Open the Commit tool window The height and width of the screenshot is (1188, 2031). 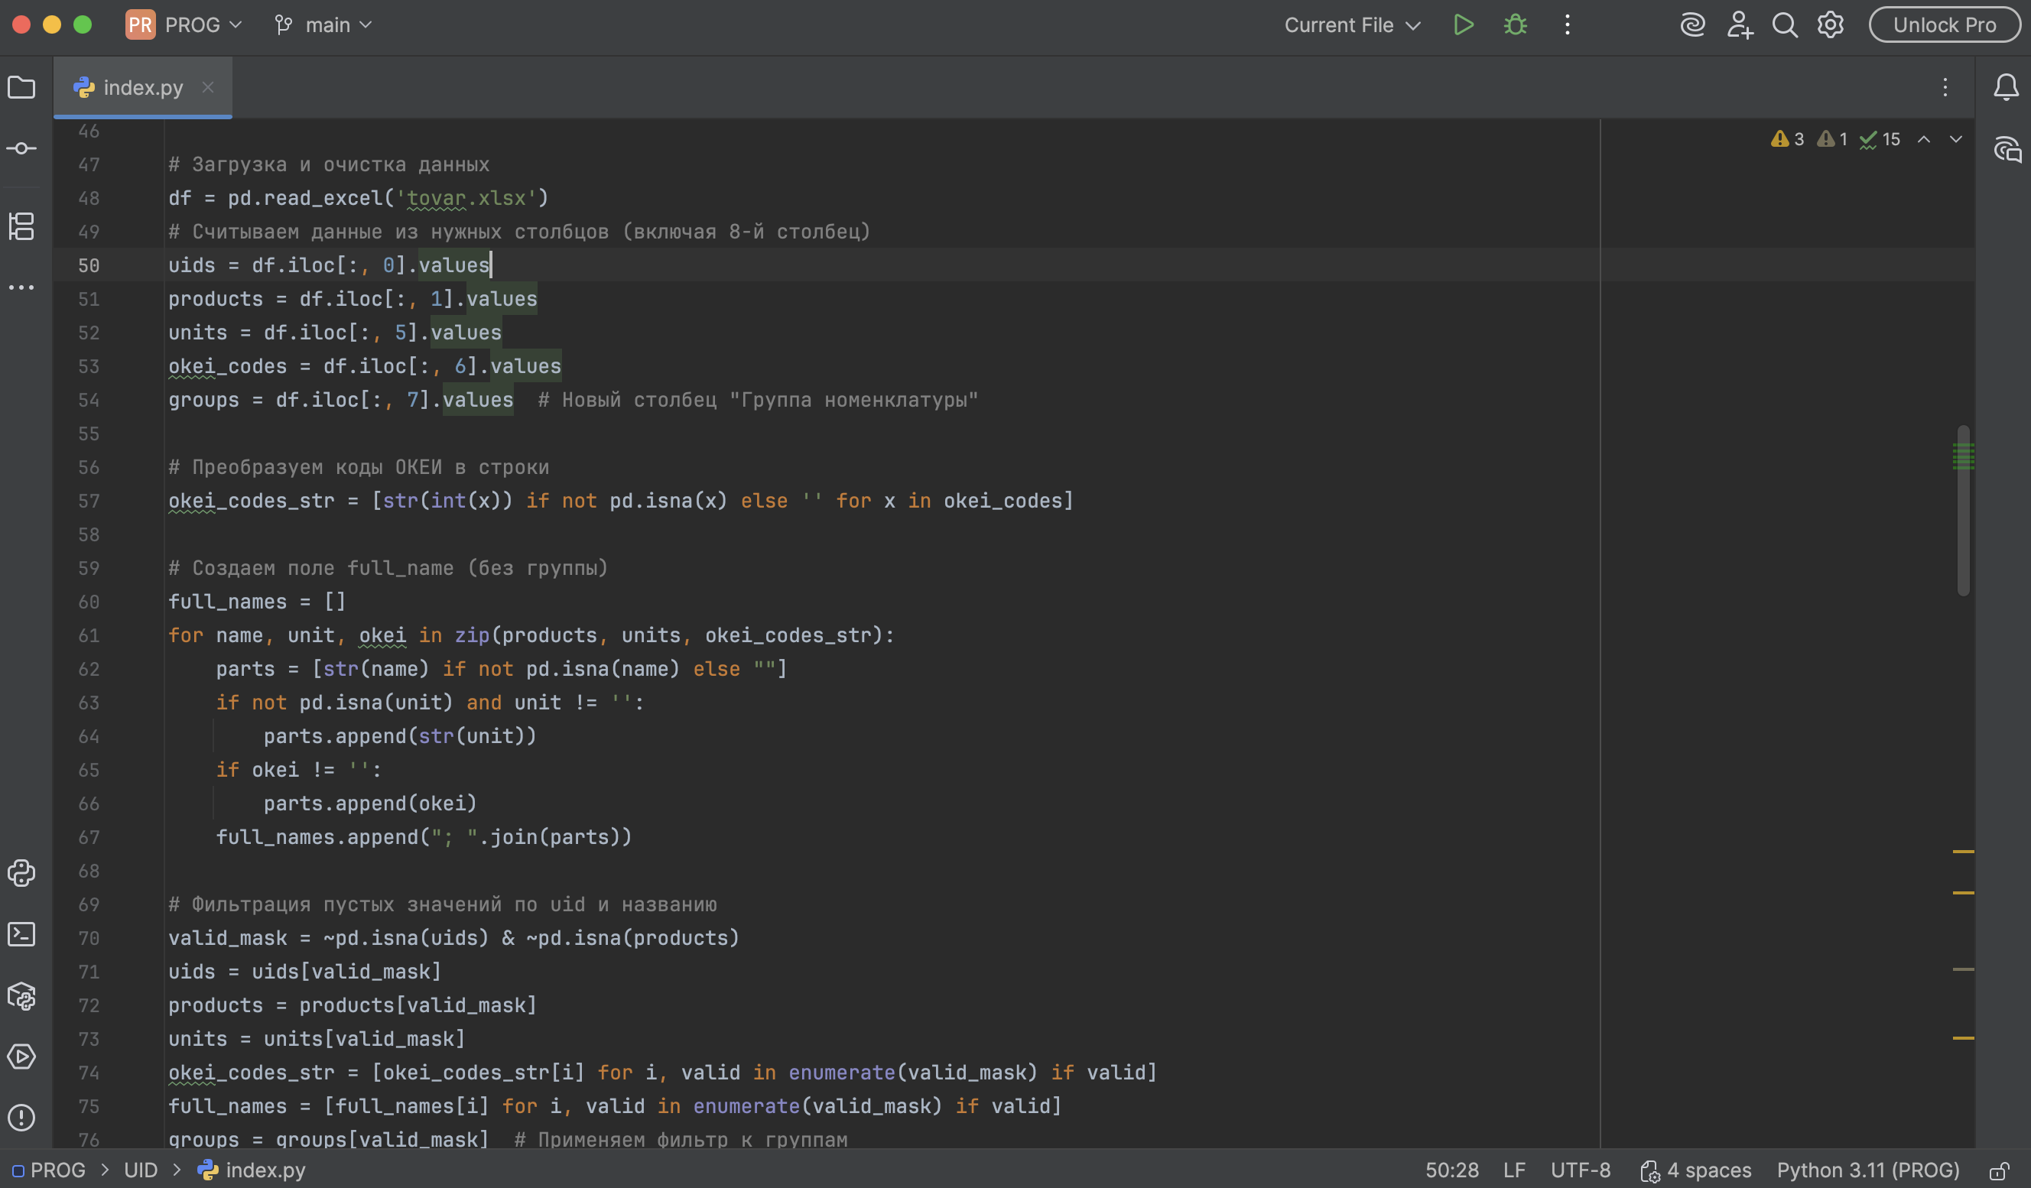[21, 148]
